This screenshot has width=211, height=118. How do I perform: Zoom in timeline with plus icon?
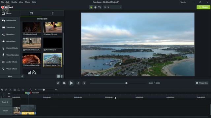click(56, 89)
